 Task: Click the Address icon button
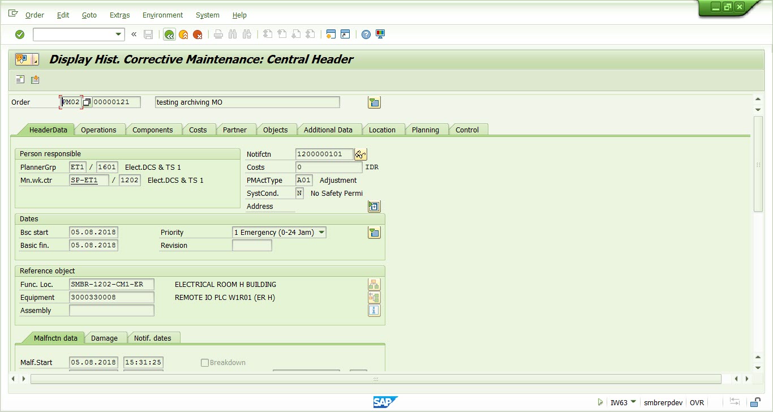click(374, 207)
